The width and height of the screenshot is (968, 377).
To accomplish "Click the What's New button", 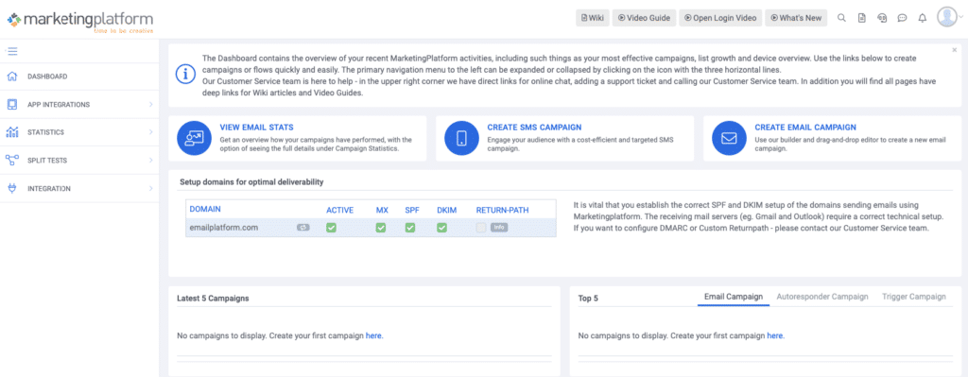I will click(796, 18).
